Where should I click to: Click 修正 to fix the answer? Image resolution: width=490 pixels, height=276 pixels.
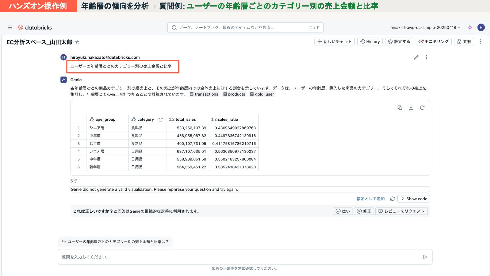click(364, 211)
